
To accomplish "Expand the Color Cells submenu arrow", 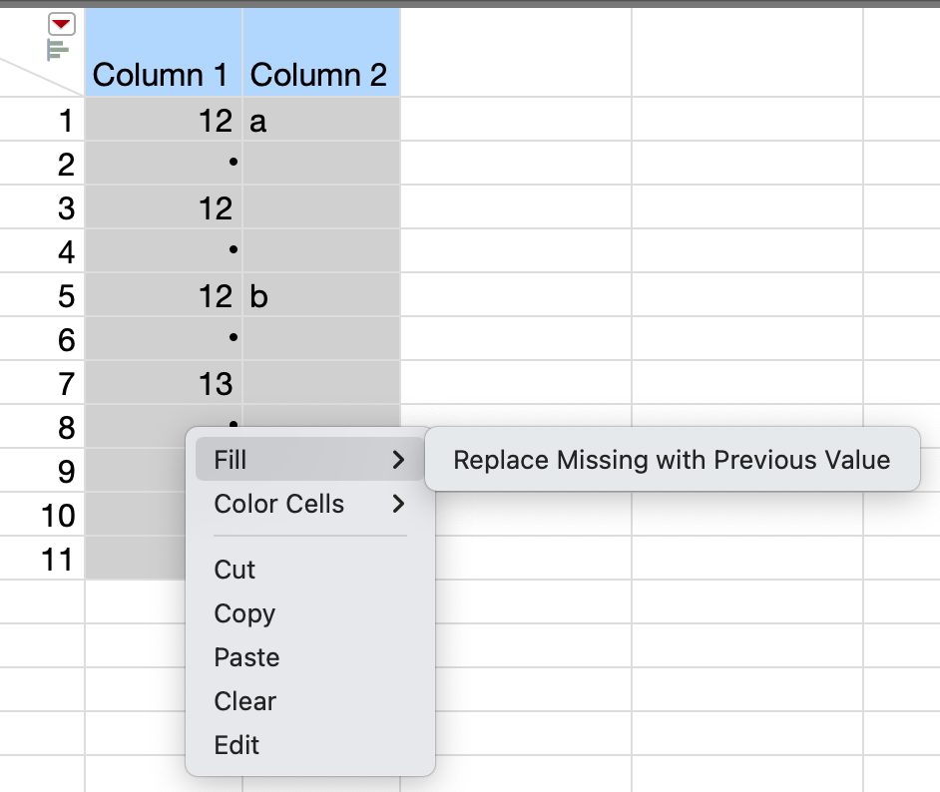I will [x=398, y=504].
